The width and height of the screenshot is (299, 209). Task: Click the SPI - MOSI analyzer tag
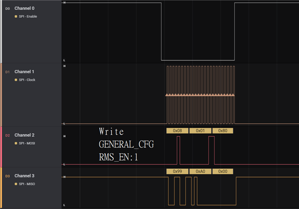(x=27, y=143)
